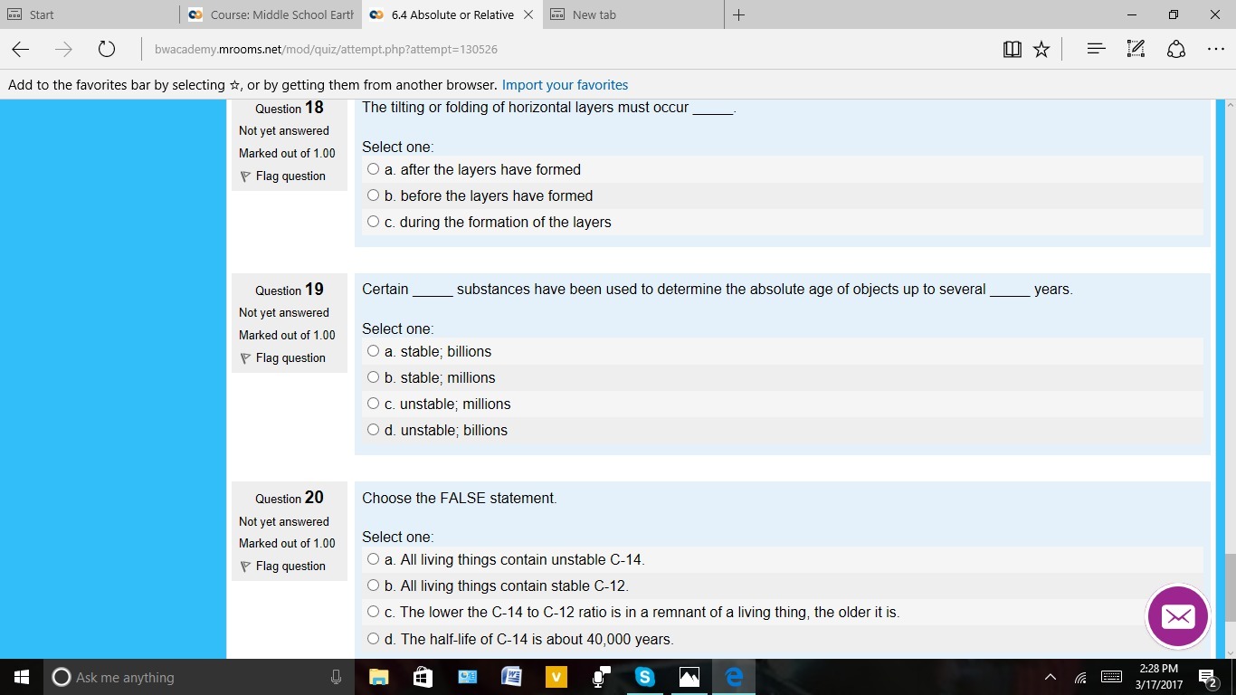Open the Action Center notifications icon
1236x695 pixels.
click(x=1207, y=678)
